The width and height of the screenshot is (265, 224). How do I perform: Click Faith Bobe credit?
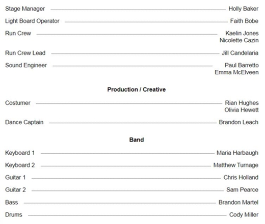tap(244, 21)
